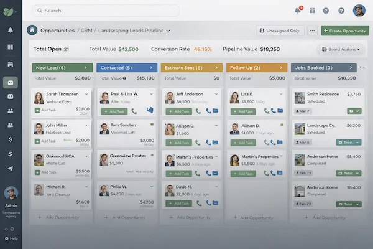Open the sidebar Admin profile avatar
This screenshot has width=373, height=249.
(x=11, y=193)
